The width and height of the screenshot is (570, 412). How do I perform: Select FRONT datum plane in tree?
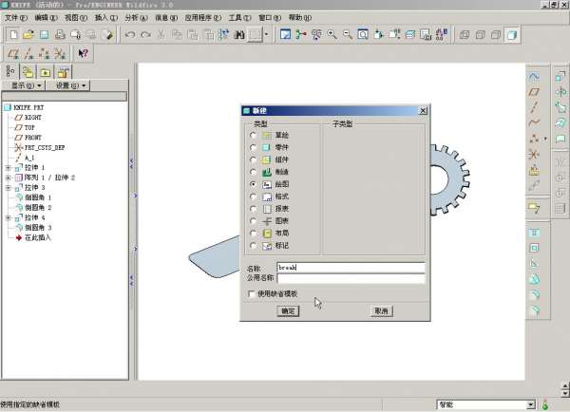pos(28,138)
